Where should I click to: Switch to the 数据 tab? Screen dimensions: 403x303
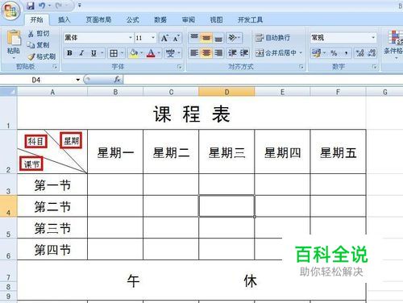pyautogui.click(x=160, y=19)
